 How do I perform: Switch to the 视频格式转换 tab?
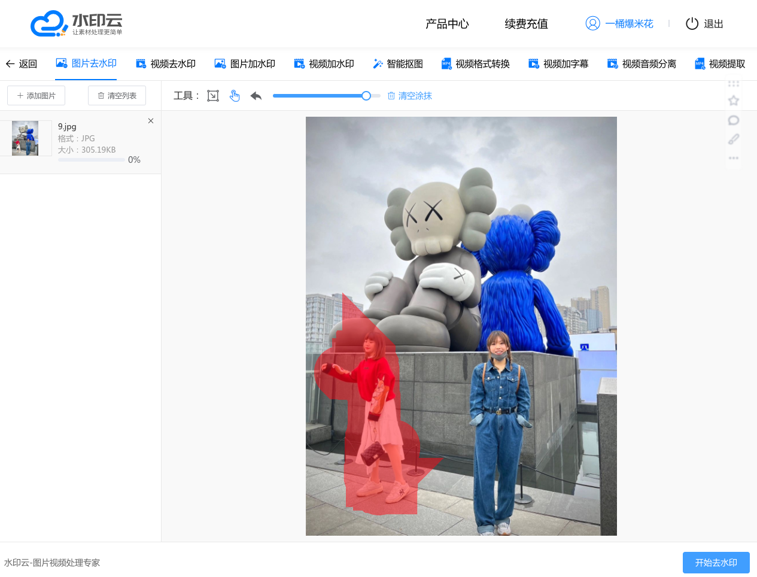pos(476,64)
